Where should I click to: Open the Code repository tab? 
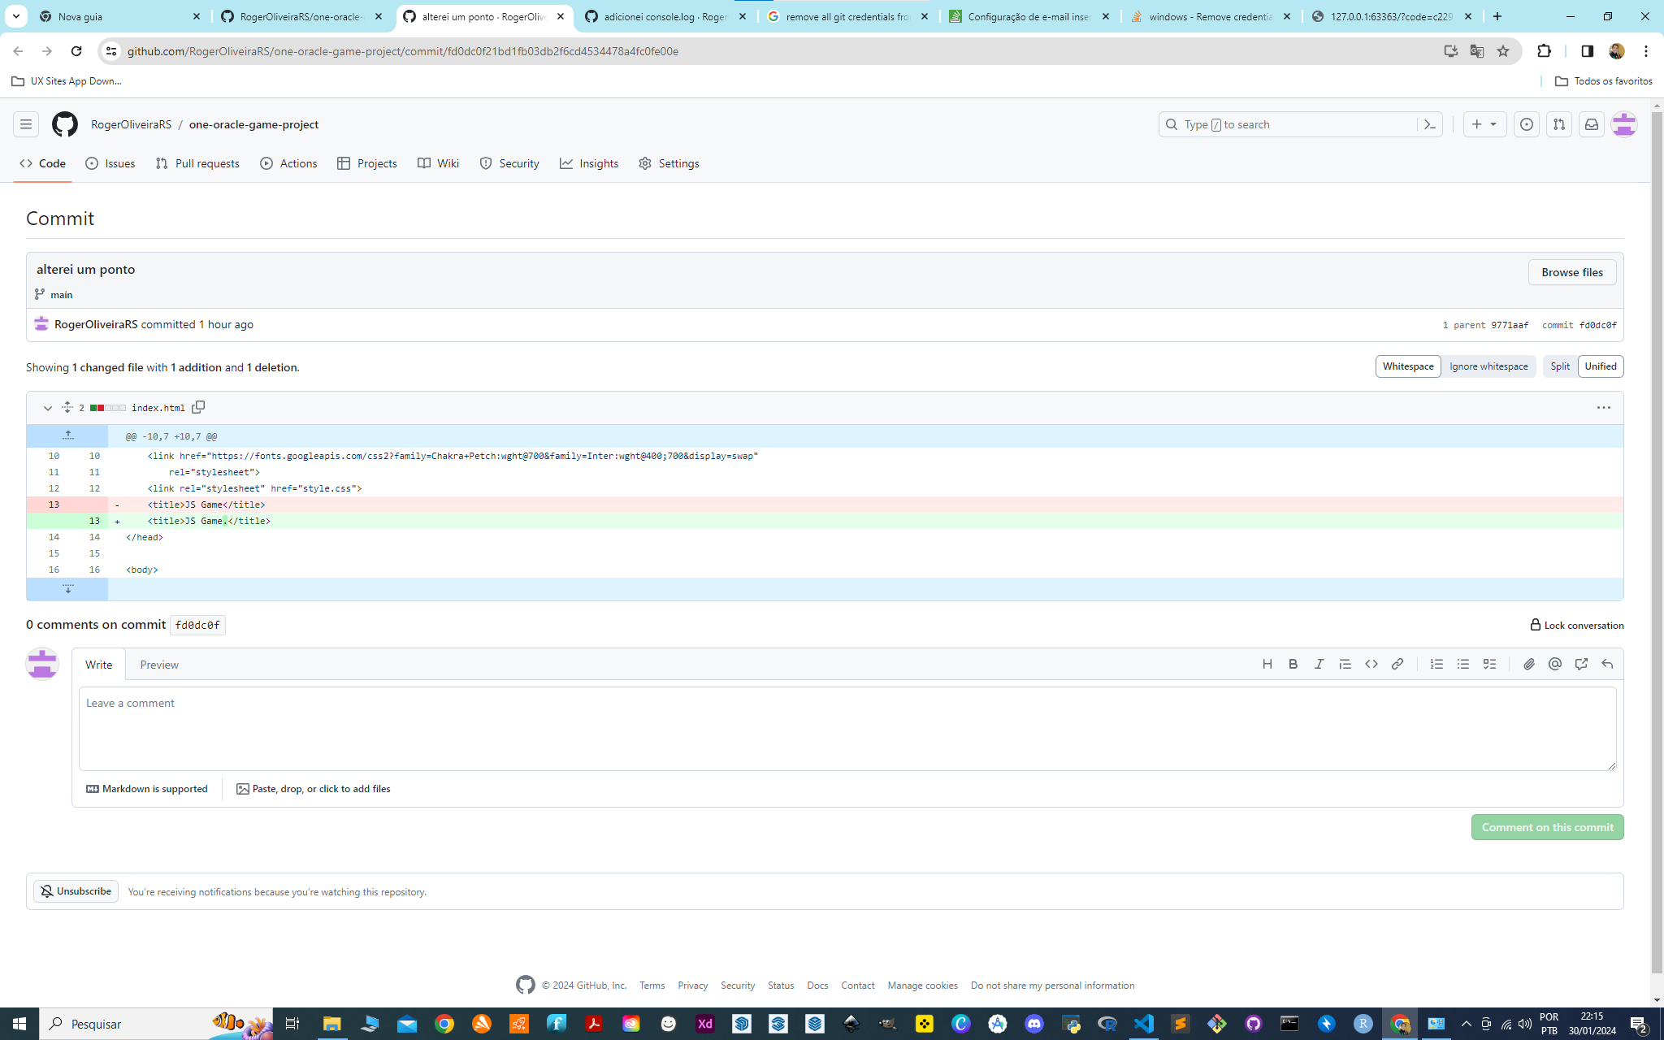pos(42,163)
